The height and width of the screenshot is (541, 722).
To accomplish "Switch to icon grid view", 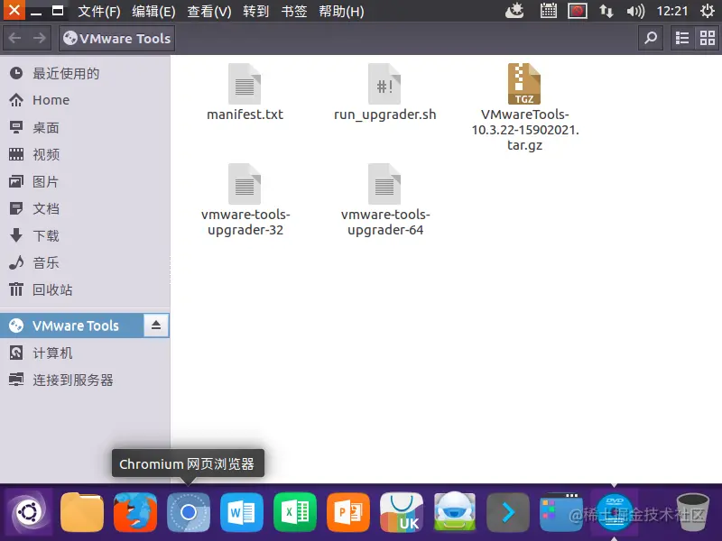I will [708, 38].
